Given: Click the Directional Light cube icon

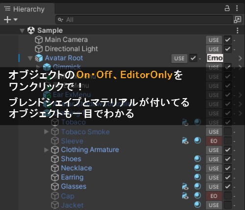Looking at the screenshot, I should click(39, 49).
